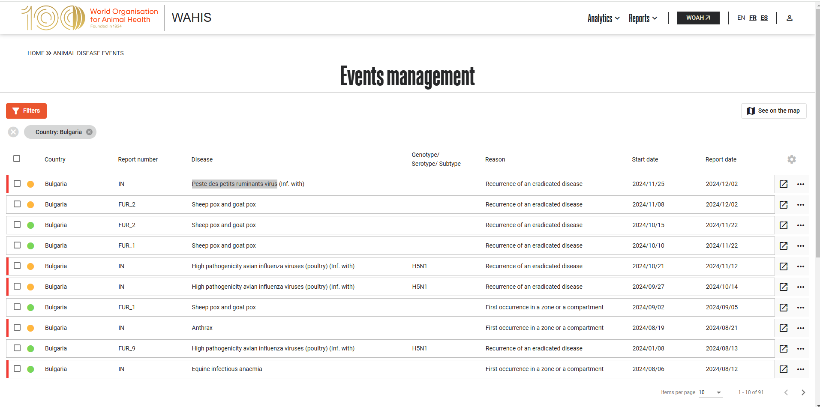Toggle the select-all checkbox in table header
Viewport: 820px width, 407px height.
pos(17,159)
